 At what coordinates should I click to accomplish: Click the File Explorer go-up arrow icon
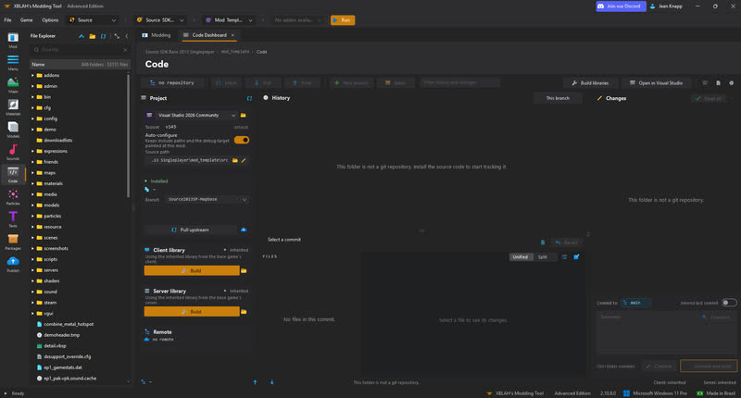(x=82, y=36)
